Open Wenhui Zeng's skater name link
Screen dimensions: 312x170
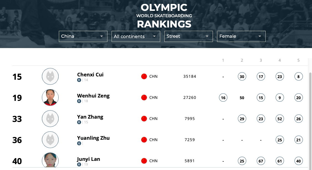click(93, 96)
